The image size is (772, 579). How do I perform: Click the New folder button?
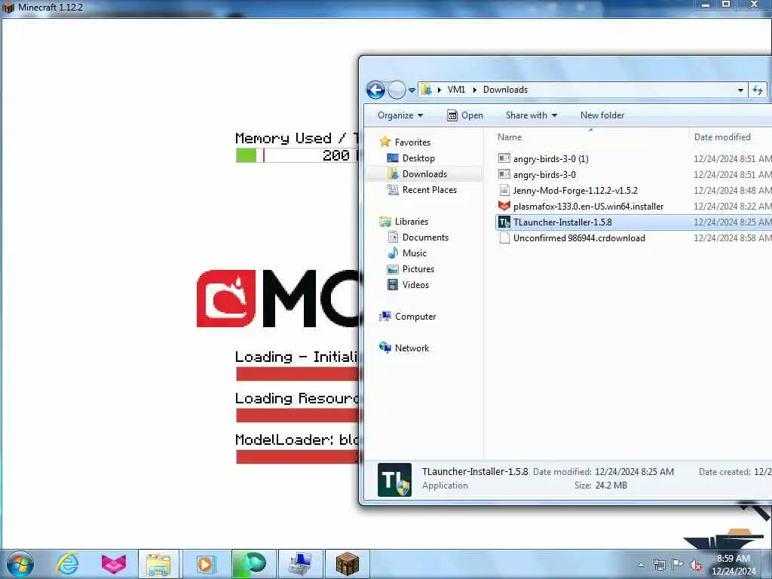(x=602, y=115)
